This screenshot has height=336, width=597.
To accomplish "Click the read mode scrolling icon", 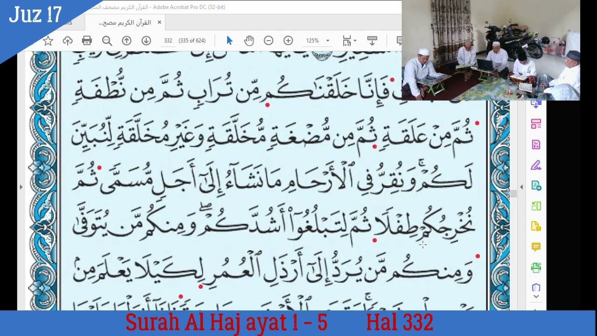I will (x=372, y=41).
